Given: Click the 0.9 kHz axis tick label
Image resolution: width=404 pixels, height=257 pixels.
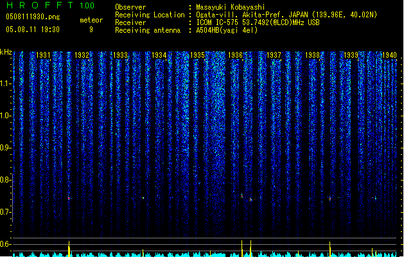Looking at the screenshot, I should (x=5, y=148).
